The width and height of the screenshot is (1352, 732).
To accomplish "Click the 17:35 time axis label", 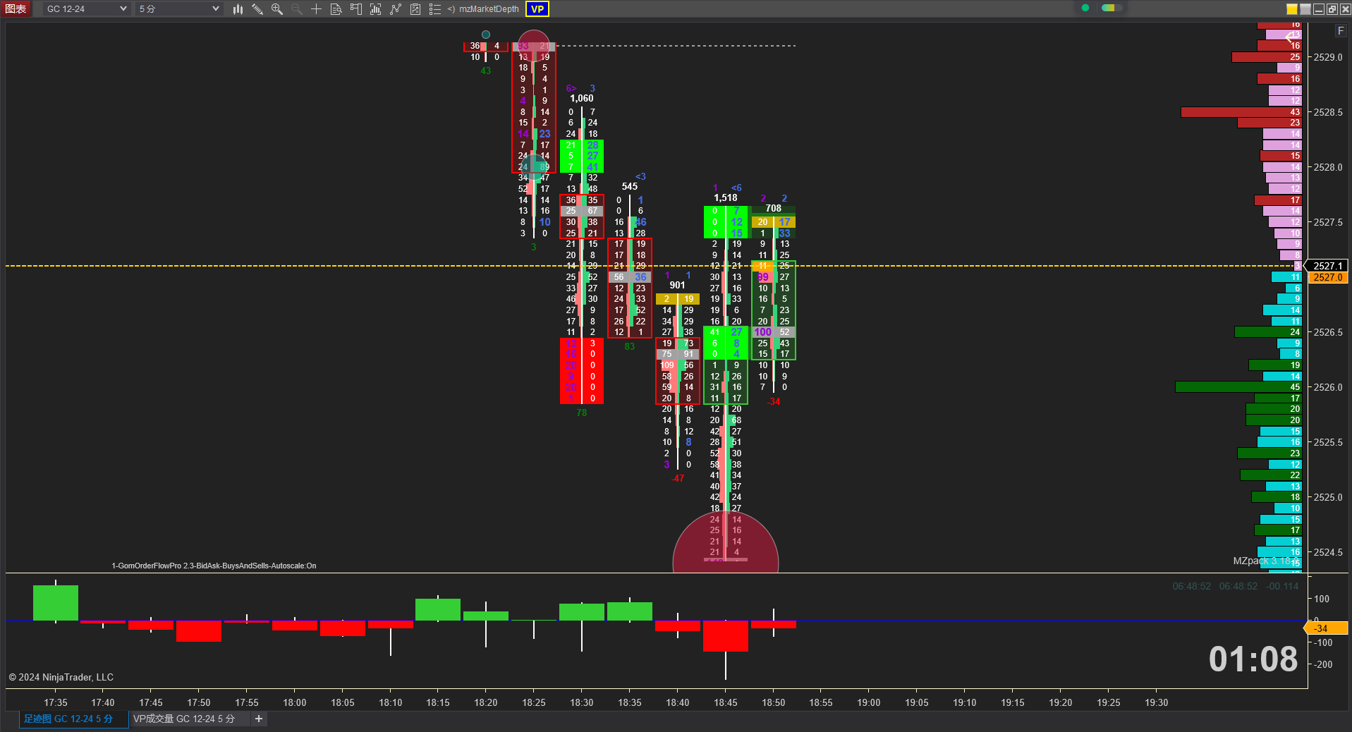I will (x=56, y=703).
